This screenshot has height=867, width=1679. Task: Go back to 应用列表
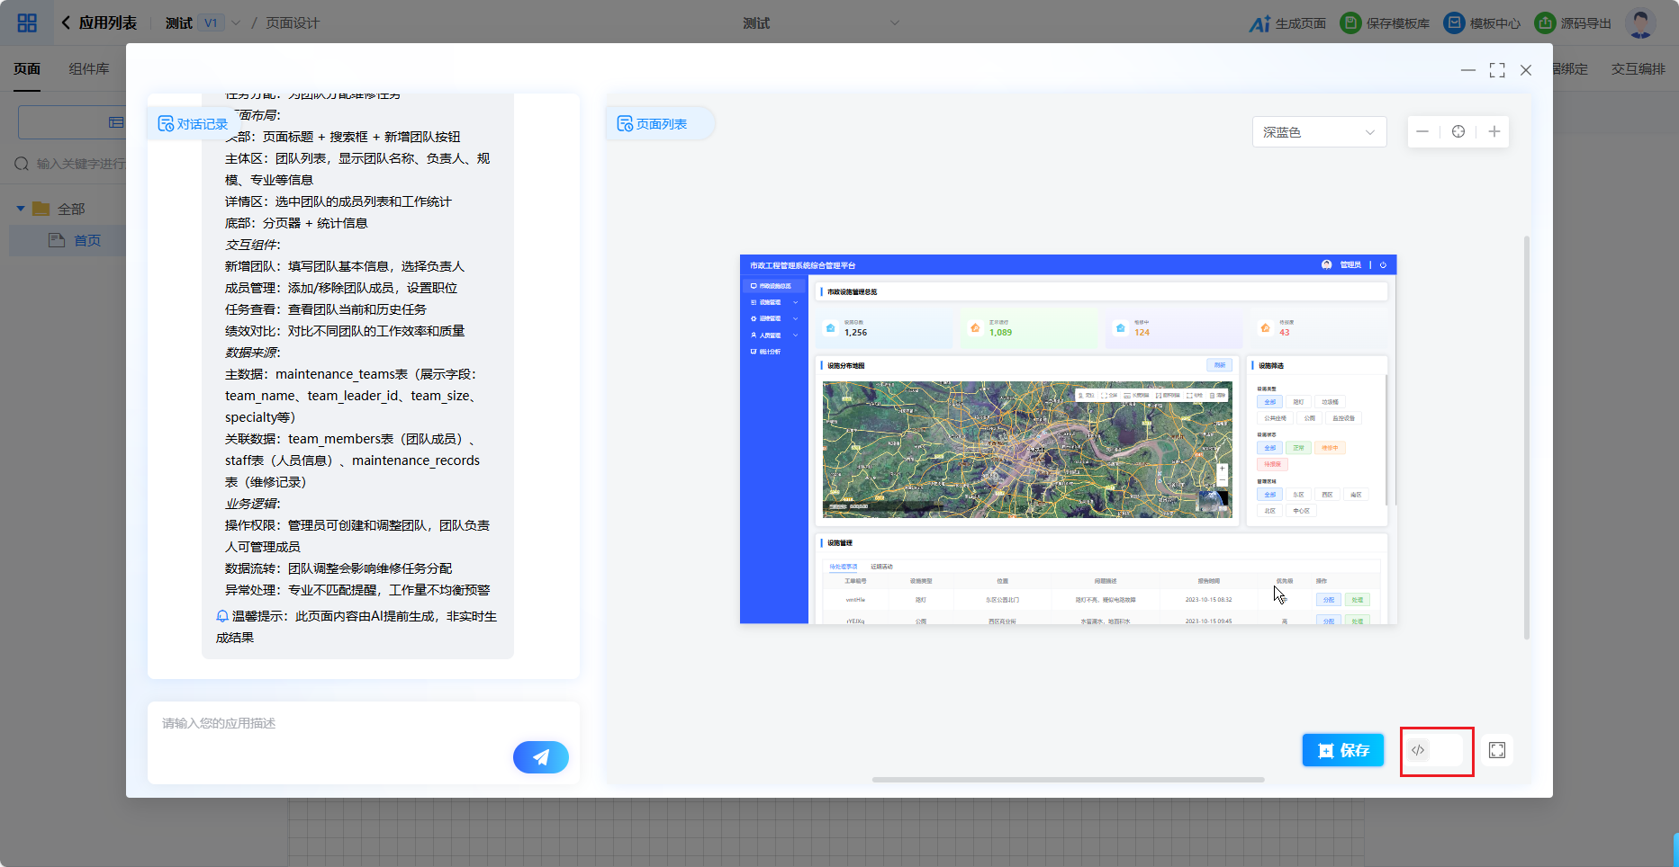(99, 23)
